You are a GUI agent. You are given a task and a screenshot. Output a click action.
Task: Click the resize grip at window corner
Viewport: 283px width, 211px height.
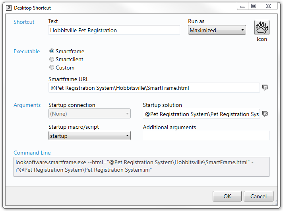tap(275, 203)
